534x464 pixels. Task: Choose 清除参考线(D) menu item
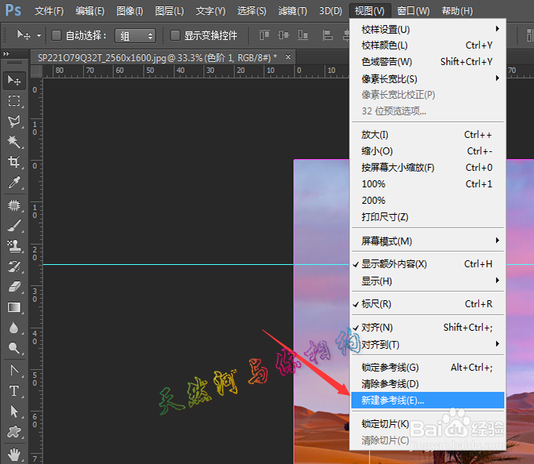[x=428, y=384]
